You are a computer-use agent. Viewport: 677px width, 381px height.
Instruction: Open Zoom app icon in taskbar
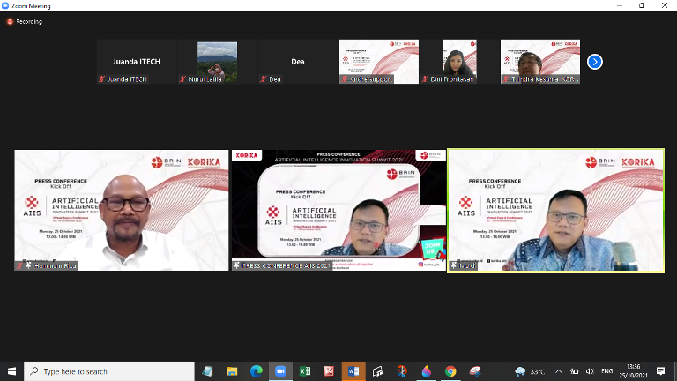click(280, 371)
